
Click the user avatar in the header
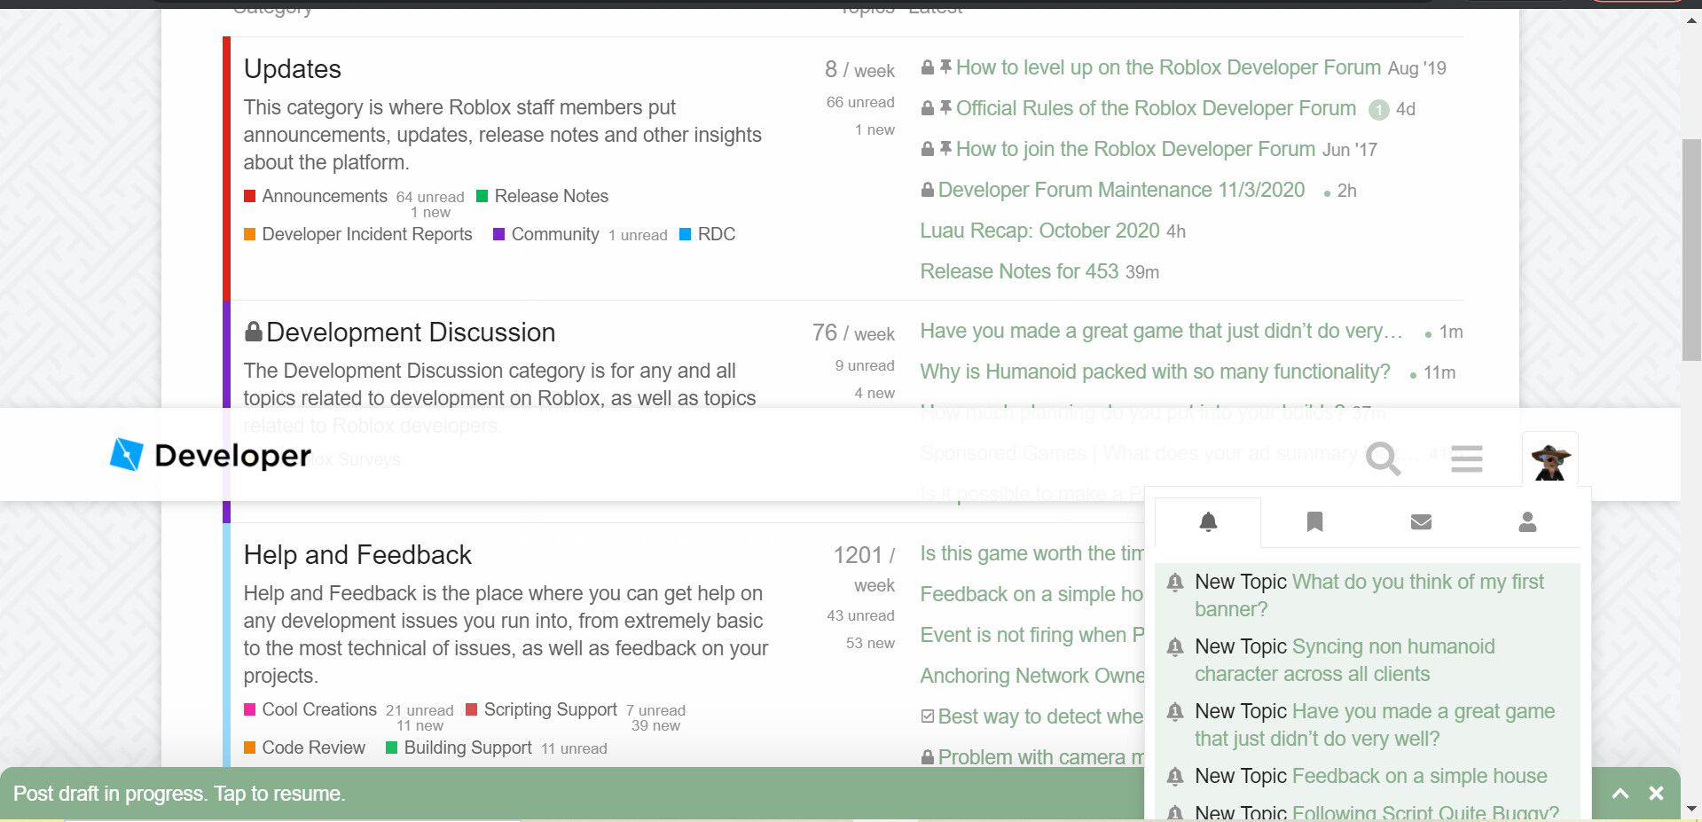1550,459
